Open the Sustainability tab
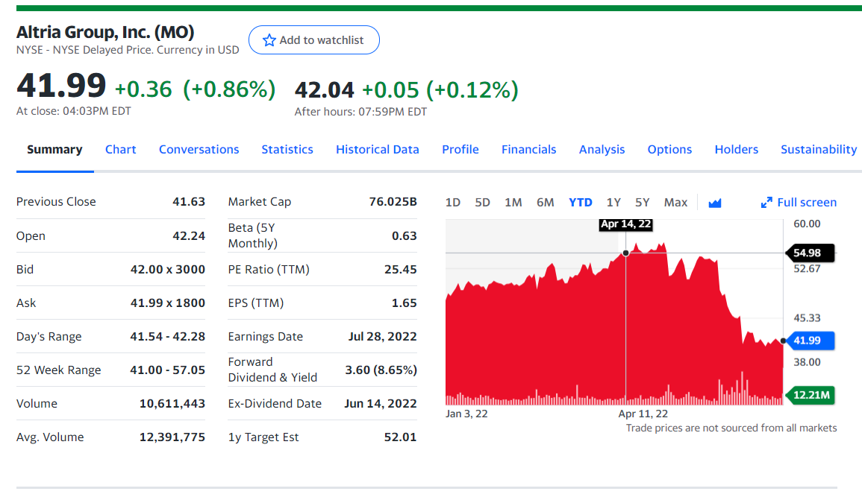This screenshot has height=503, width=862. 819,149
